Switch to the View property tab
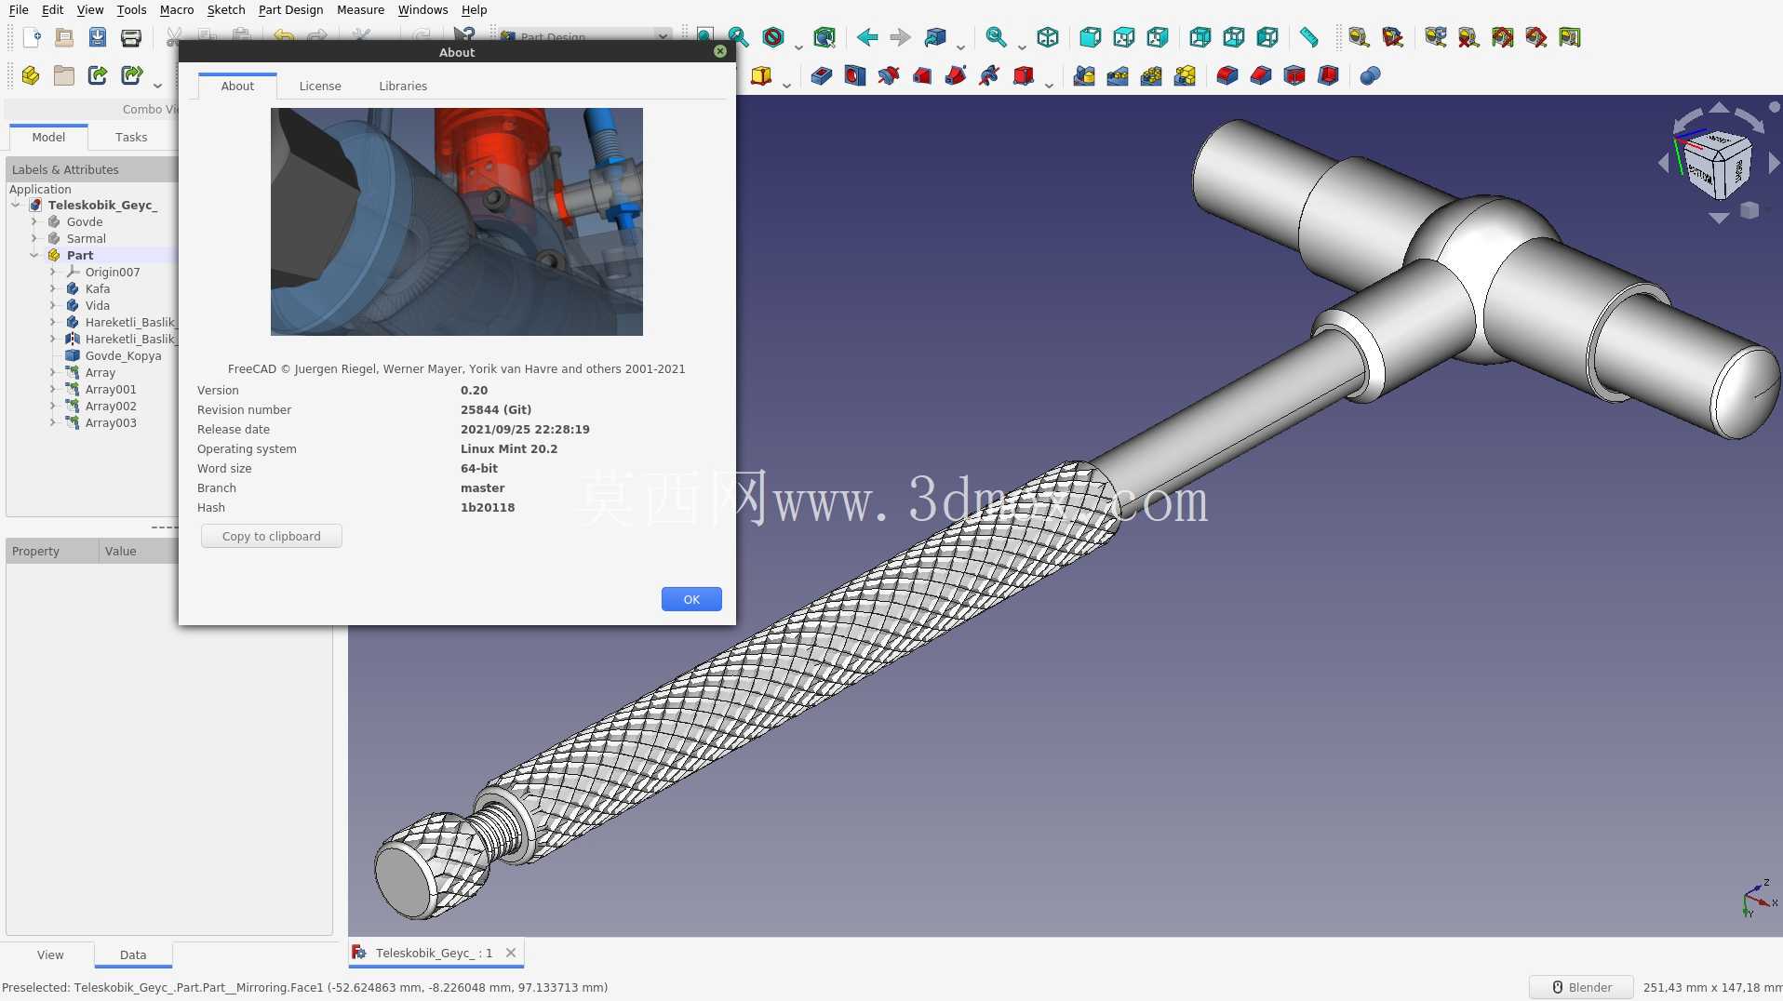 coord(50,954)
